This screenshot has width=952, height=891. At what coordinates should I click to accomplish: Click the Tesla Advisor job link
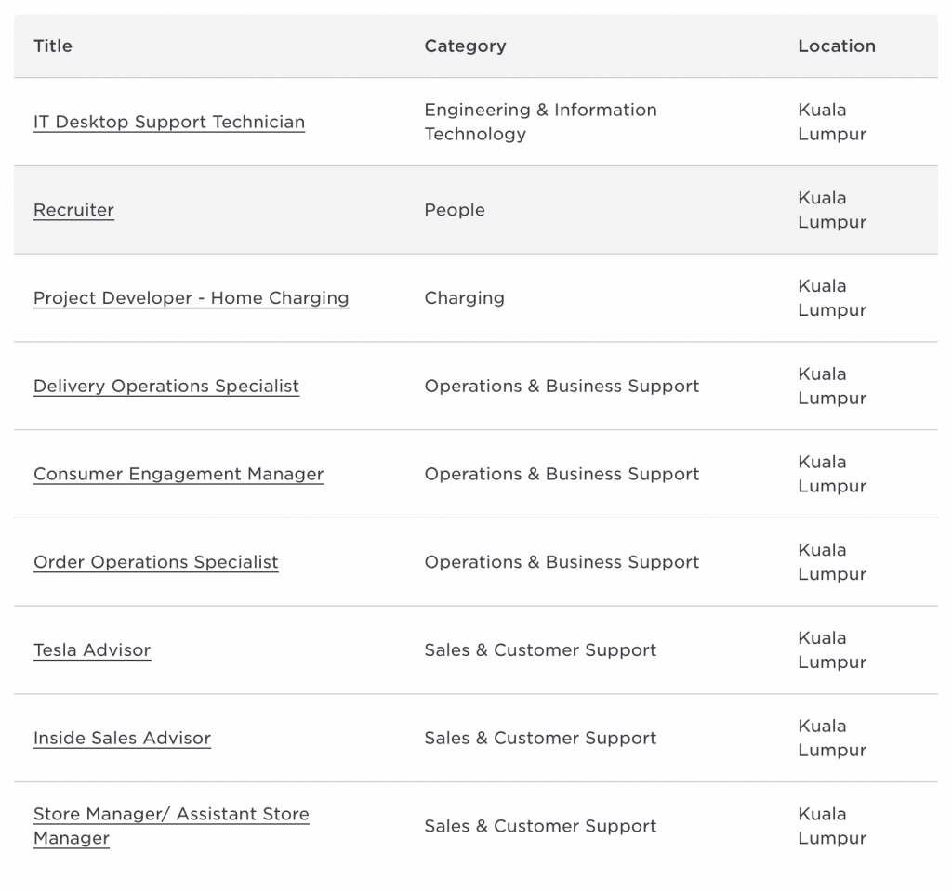tap(91, 650)
